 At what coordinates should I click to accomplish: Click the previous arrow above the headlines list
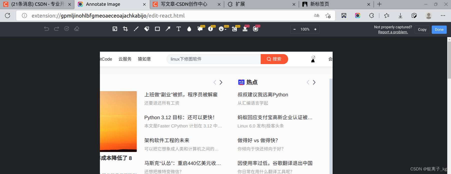point(214,82)
